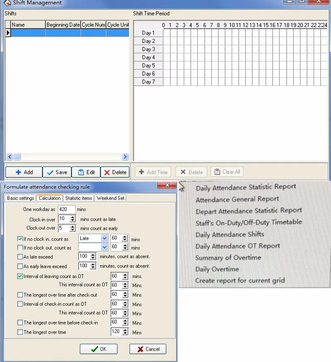Open the empty dropdown for no clock out
331x362 pixels.
[x=104, y=247]
